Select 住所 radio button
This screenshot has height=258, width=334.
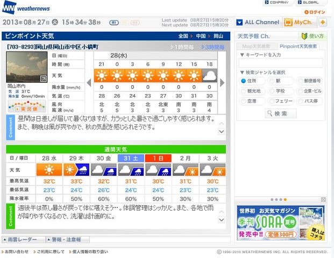pos(243,81)
